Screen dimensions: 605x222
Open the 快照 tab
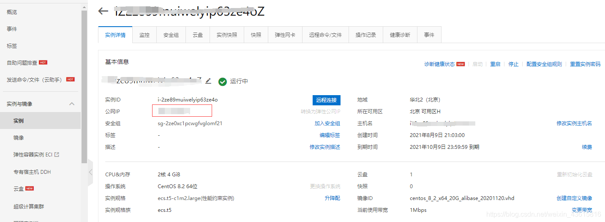256,35
